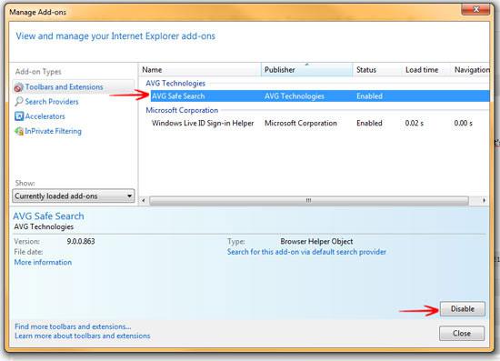This screenshot has width=500, height=361.
Task: Click AVG Technologies group header
Action: (175, 84)
